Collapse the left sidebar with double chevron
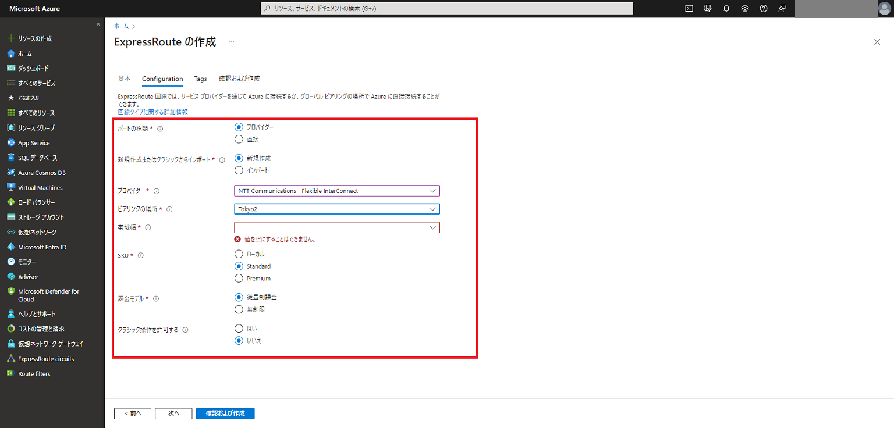The width and height of the screenshot is (894, 428). 98,24
